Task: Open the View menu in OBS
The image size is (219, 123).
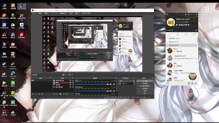Action: pos(47,13)
